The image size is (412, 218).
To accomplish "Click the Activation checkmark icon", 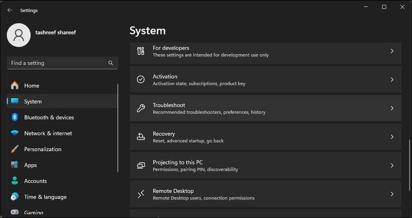I will pyautogui.click(x=141, y=80).
